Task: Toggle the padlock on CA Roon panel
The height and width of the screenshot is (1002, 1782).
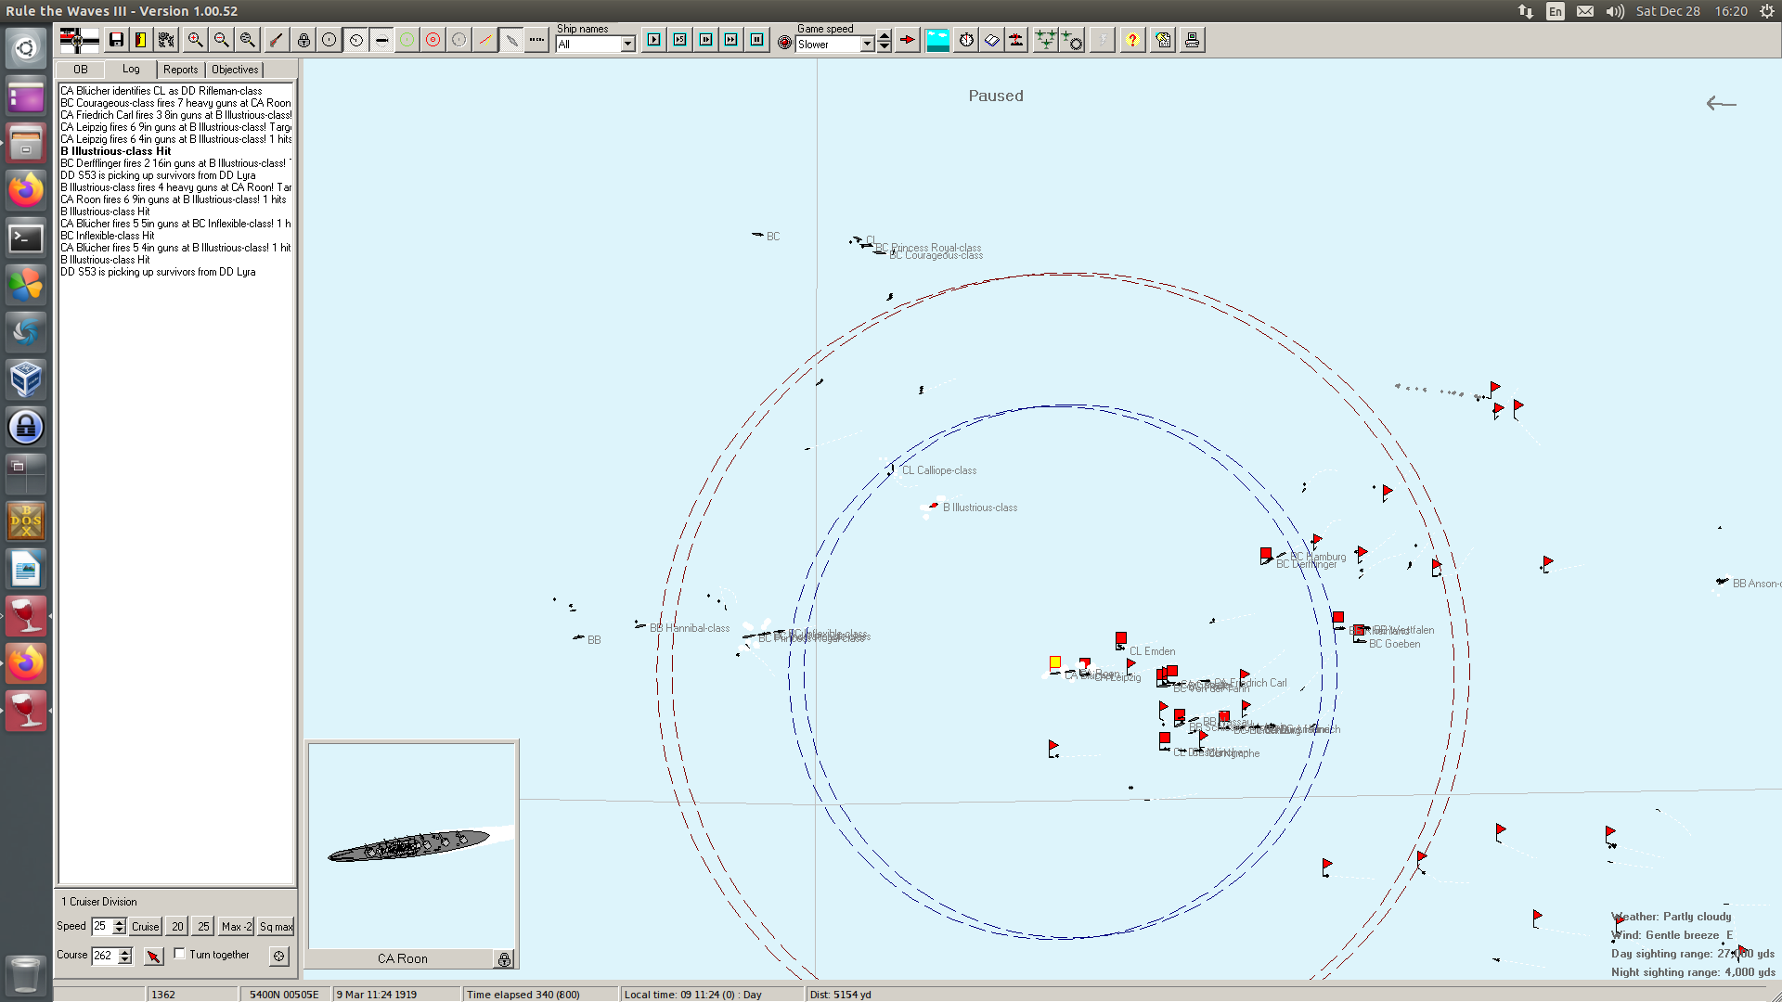Action: pyautogui.click(x=504, y=959)
